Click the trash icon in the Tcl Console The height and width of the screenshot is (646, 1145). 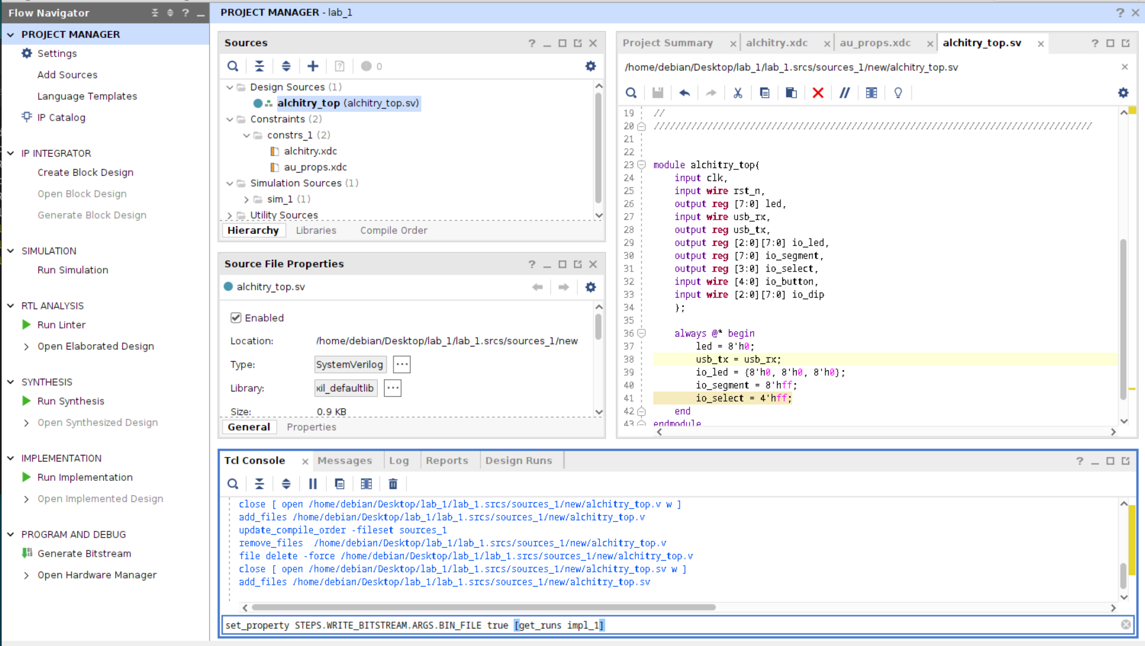(393, 484)
